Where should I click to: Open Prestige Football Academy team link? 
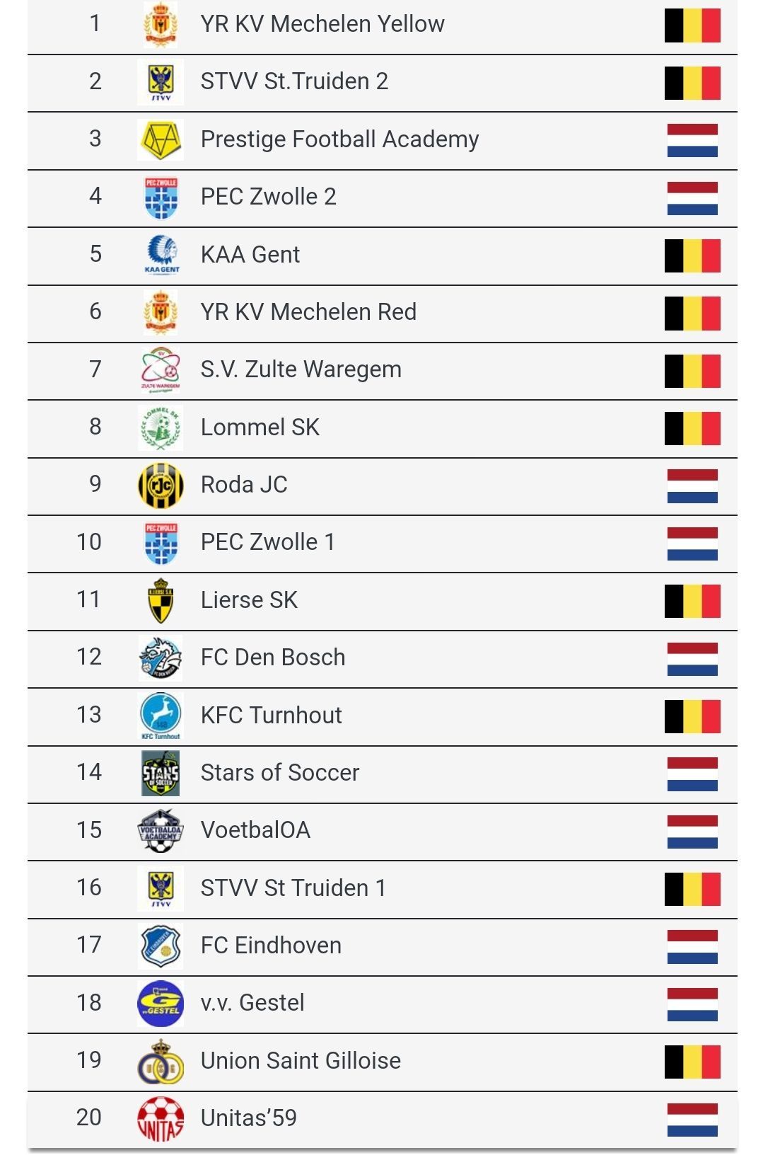coord(339,139)
